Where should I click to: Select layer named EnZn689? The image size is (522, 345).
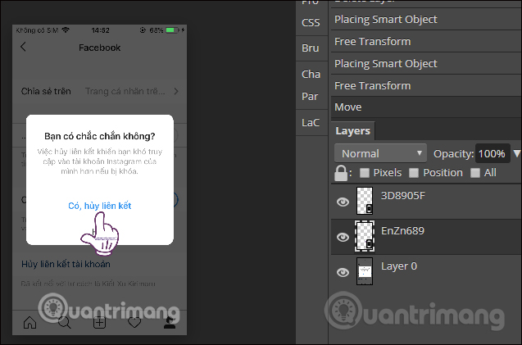click(402, 231)
